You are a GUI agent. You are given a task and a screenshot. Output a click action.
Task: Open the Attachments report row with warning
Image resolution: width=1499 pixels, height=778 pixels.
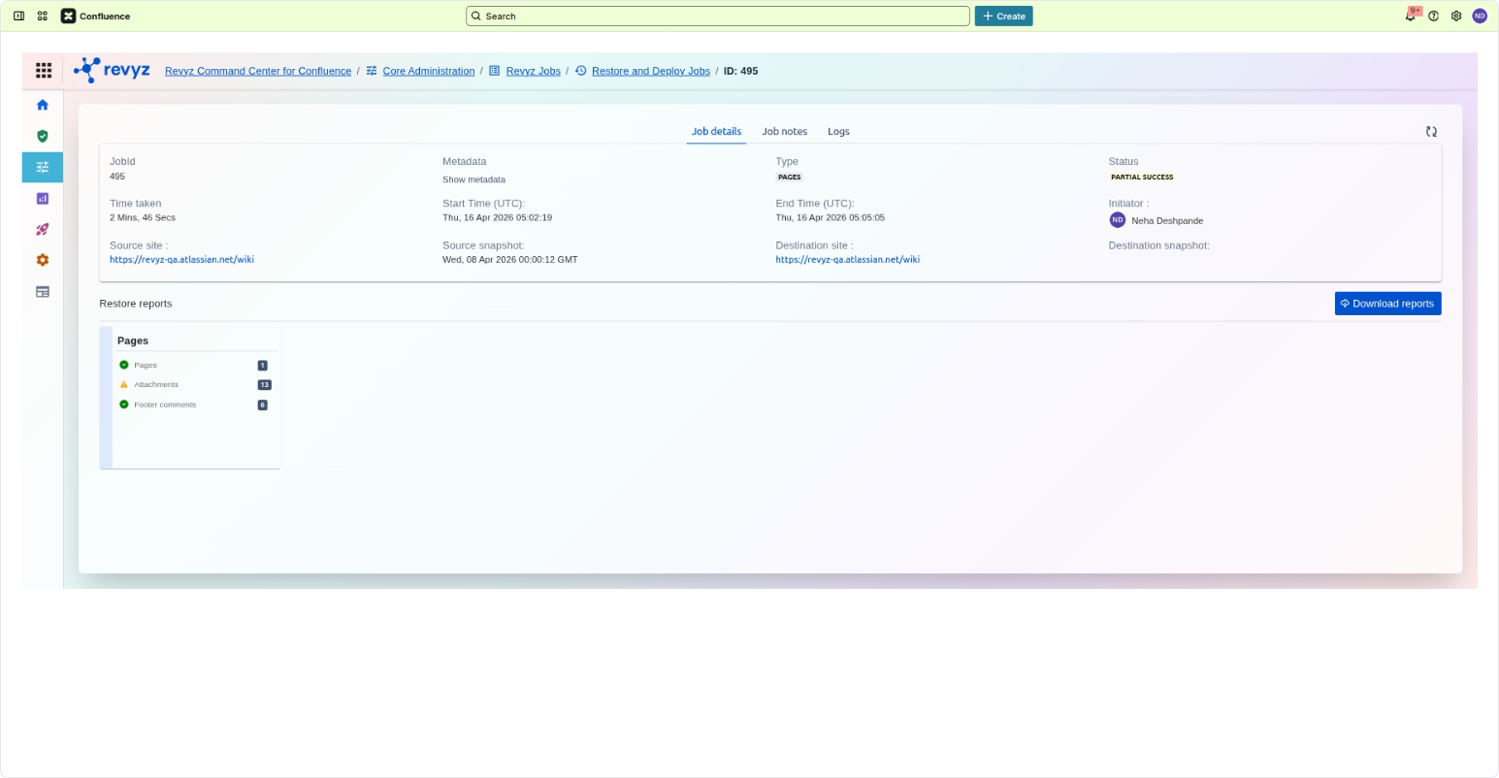click(x=156, y=385)
